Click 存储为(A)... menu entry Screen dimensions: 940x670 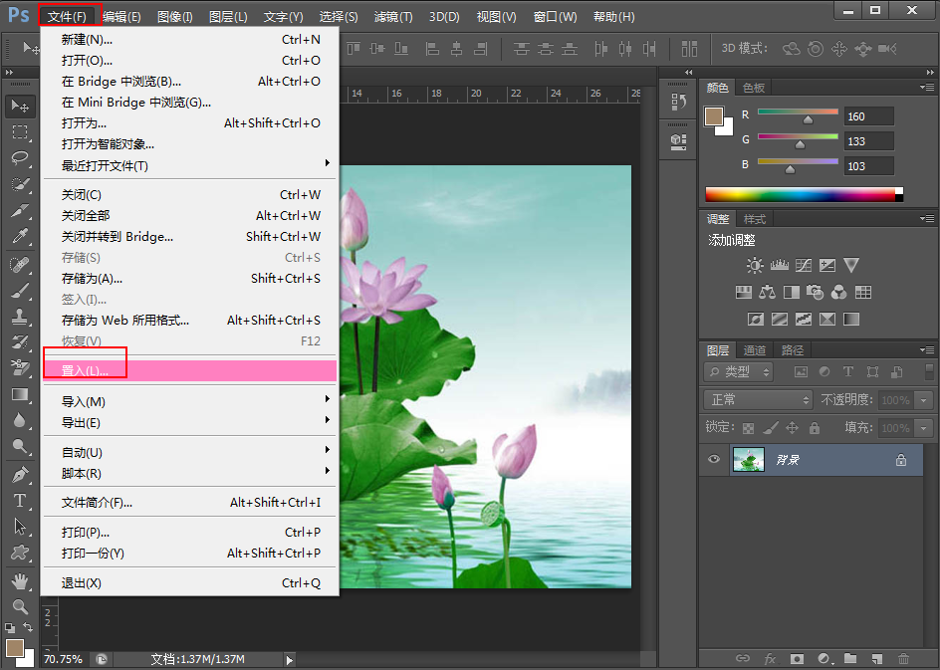[x=190, y=278]
